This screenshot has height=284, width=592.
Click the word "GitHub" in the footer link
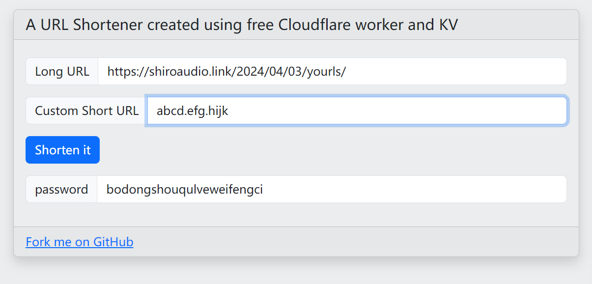[113, 242]
